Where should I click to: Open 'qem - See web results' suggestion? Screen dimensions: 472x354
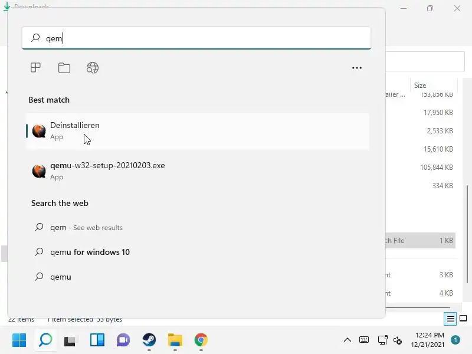[x=198, y=227]
